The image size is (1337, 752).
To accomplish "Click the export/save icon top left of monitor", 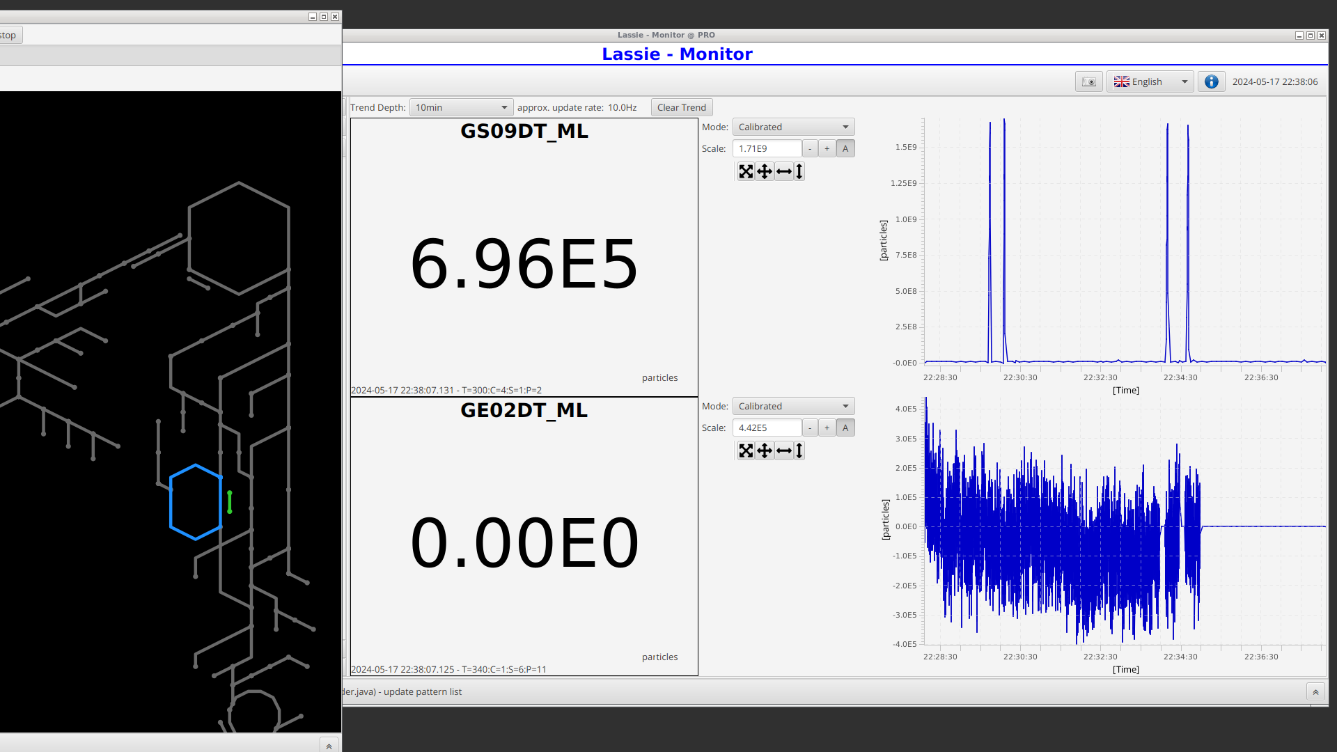I will pos(1089,81).
